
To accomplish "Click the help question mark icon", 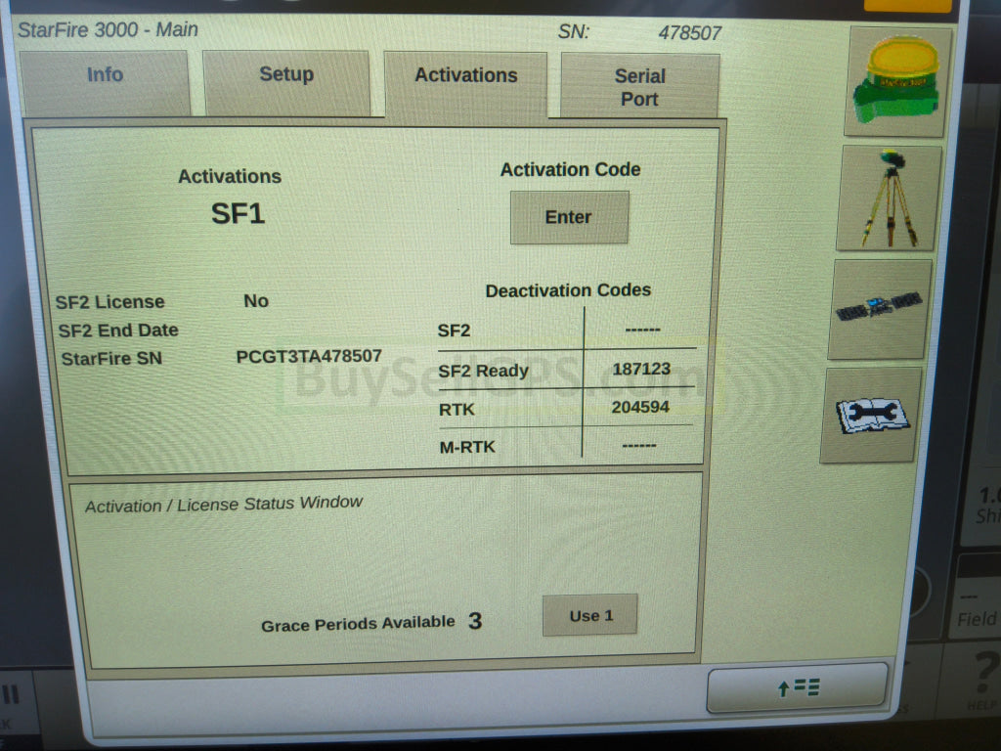I will tap(983, 679).
